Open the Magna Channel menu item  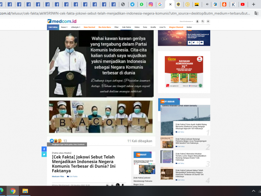(176, 27)
